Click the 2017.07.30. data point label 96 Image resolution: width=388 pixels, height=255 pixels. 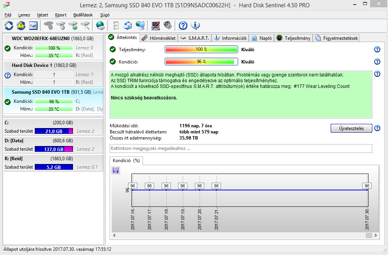[367, 186]
